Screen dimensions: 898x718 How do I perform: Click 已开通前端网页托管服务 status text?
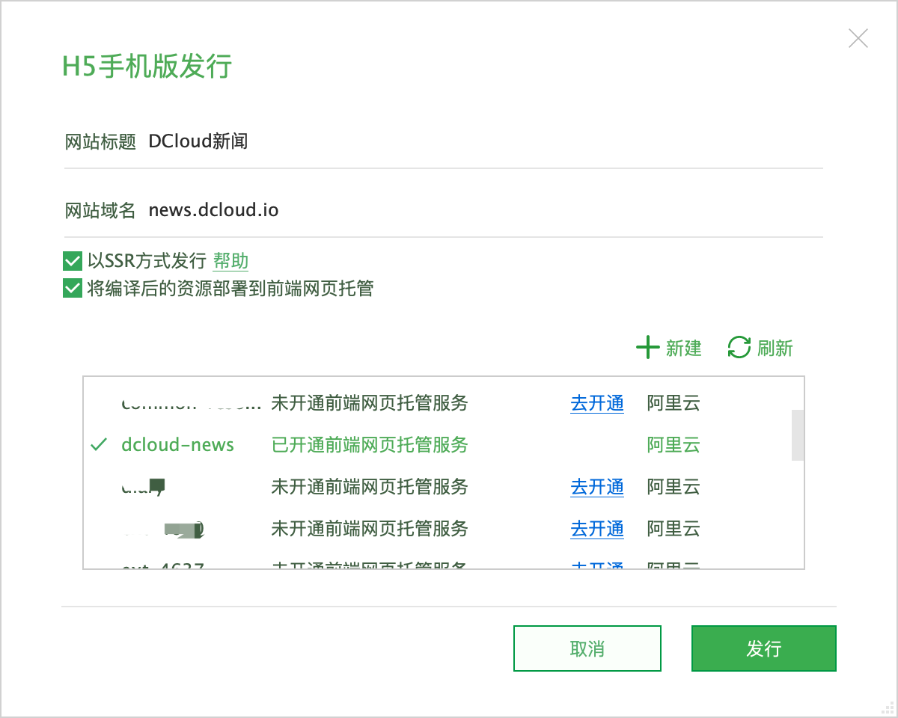tap(370, 445)
